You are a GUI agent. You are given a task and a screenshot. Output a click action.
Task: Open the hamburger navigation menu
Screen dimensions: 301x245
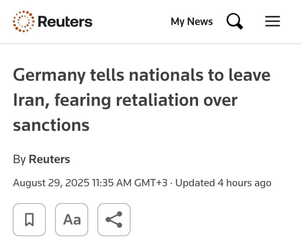pyautogui.click(x=272, y=21)
